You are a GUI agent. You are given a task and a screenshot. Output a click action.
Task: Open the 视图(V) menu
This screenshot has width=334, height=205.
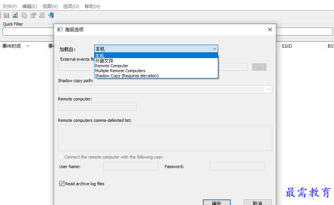(x=50, y=6)
